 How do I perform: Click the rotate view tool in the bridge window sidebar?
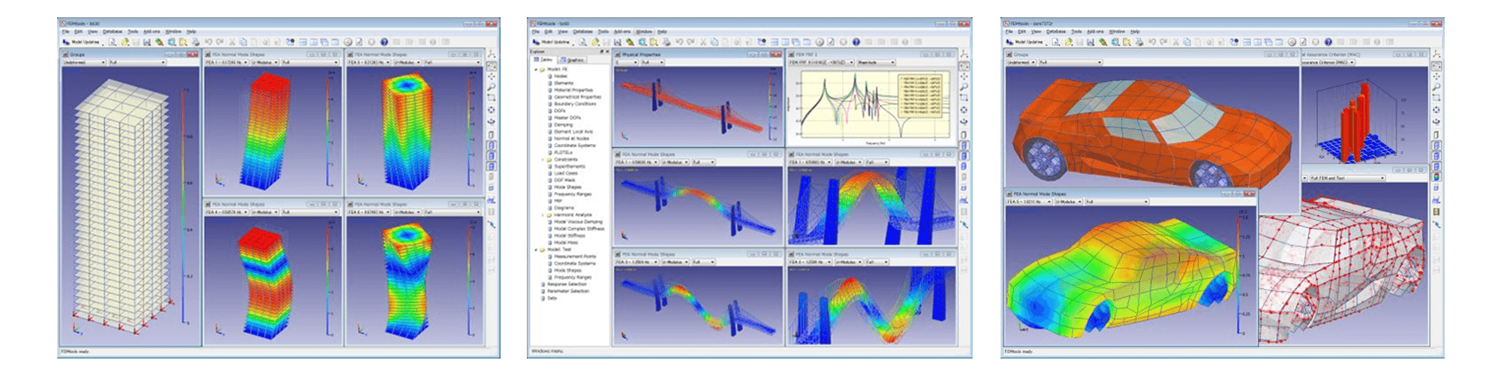(964, 109)
